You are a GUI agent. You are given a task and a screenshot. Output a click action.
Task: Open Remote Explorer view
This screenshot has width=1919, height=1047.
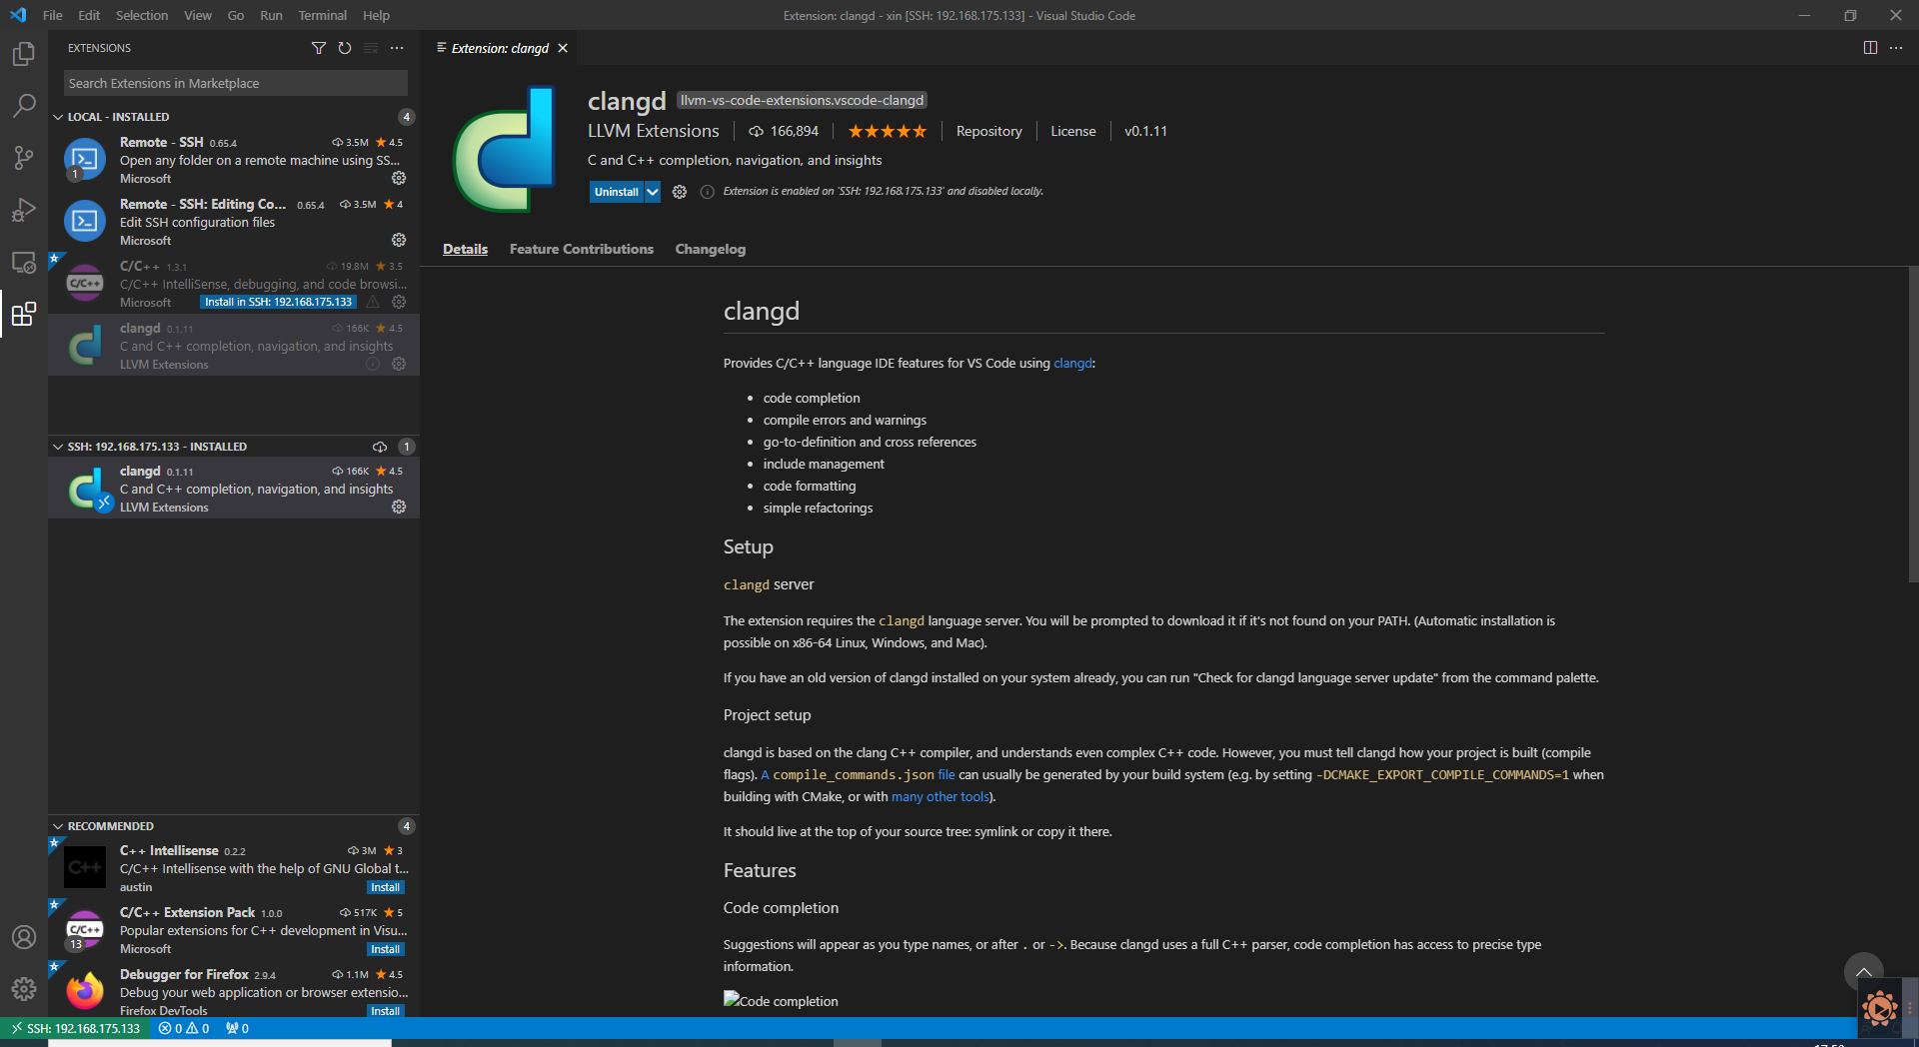(24, 263)
